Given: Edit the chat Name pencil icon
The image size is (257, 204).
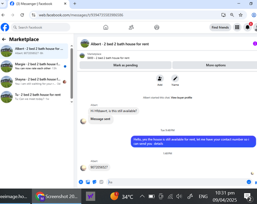Looking at the screenshot, I should [x=175, y=79].
